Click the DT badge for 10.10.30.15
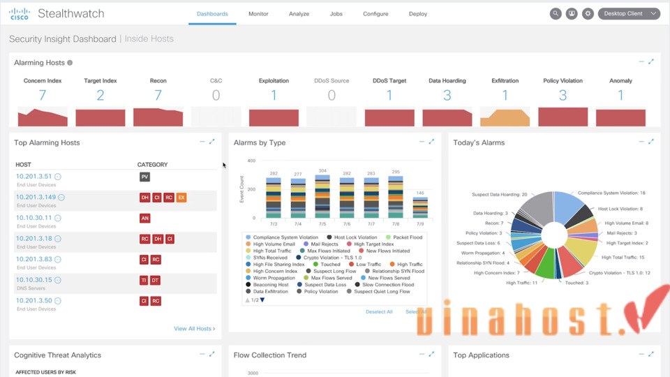This screenshot has width=670, height=377. click(155, 281)
